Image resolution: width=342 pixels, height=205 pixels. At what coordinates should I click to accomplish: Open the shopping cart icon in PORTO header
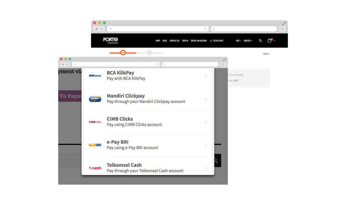click(269, 40)
